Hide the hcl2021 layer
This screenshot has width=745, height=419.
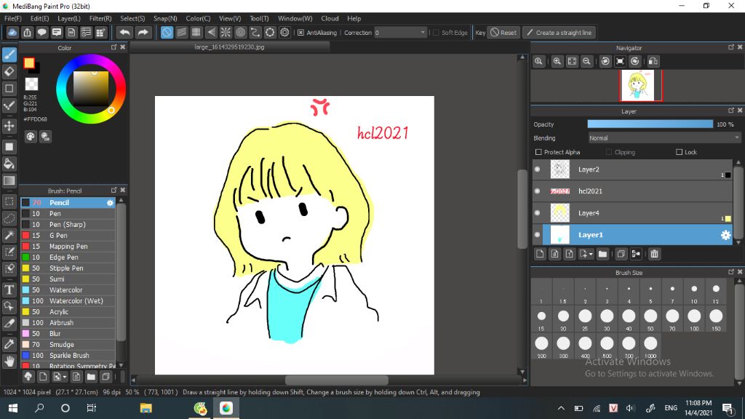click(x=538, y=191)
